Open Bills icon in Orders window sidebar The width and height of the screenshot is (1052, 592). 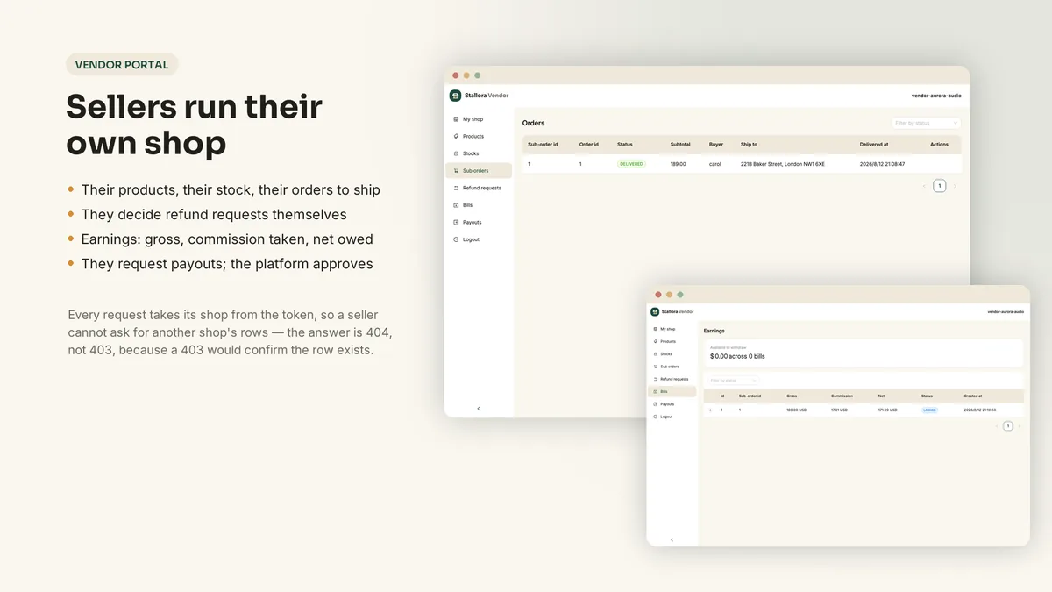click(x=456, y=205)
